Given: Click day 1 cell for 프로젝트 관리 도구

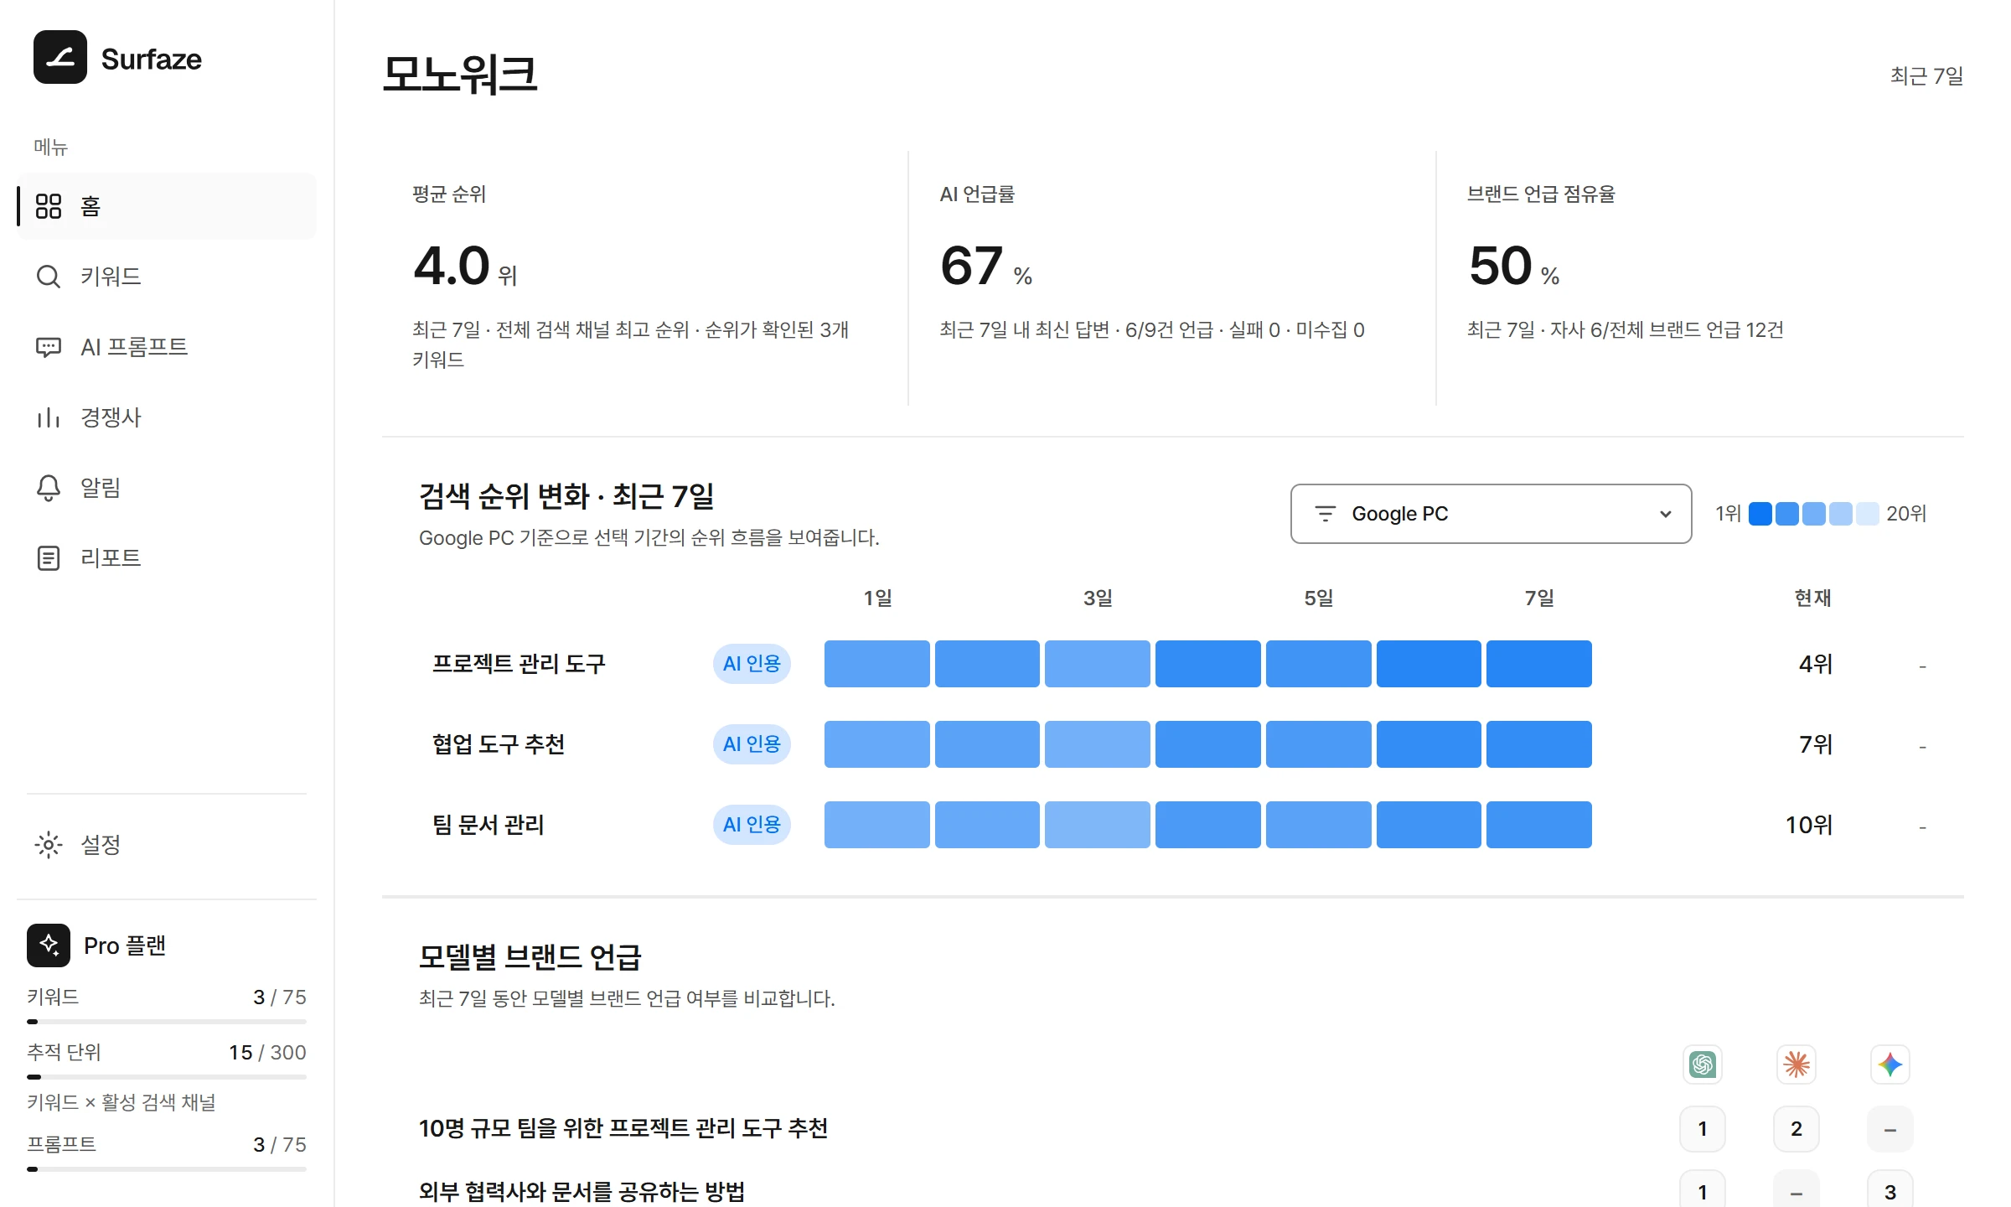Looking at the screenshot, I should pos(877,664).
